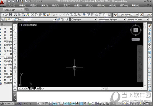Select the Construction Line tool
This screenshot has height=106, width=153.
(x=15, y=30)
